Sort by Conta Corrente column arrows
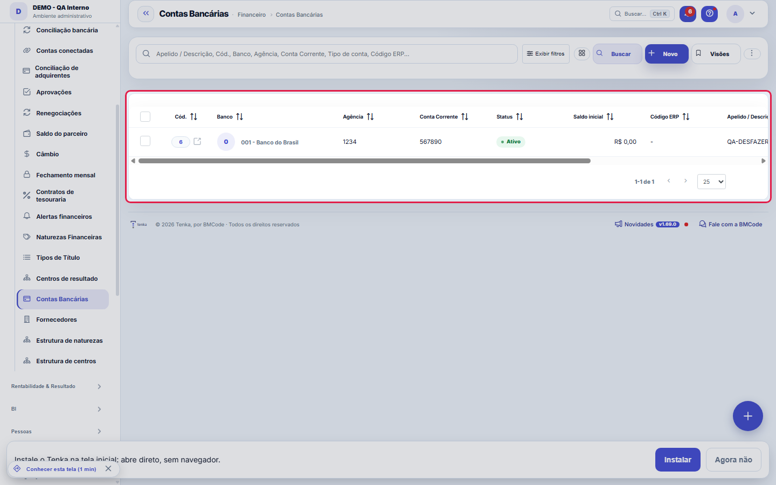 pos(465,117)
